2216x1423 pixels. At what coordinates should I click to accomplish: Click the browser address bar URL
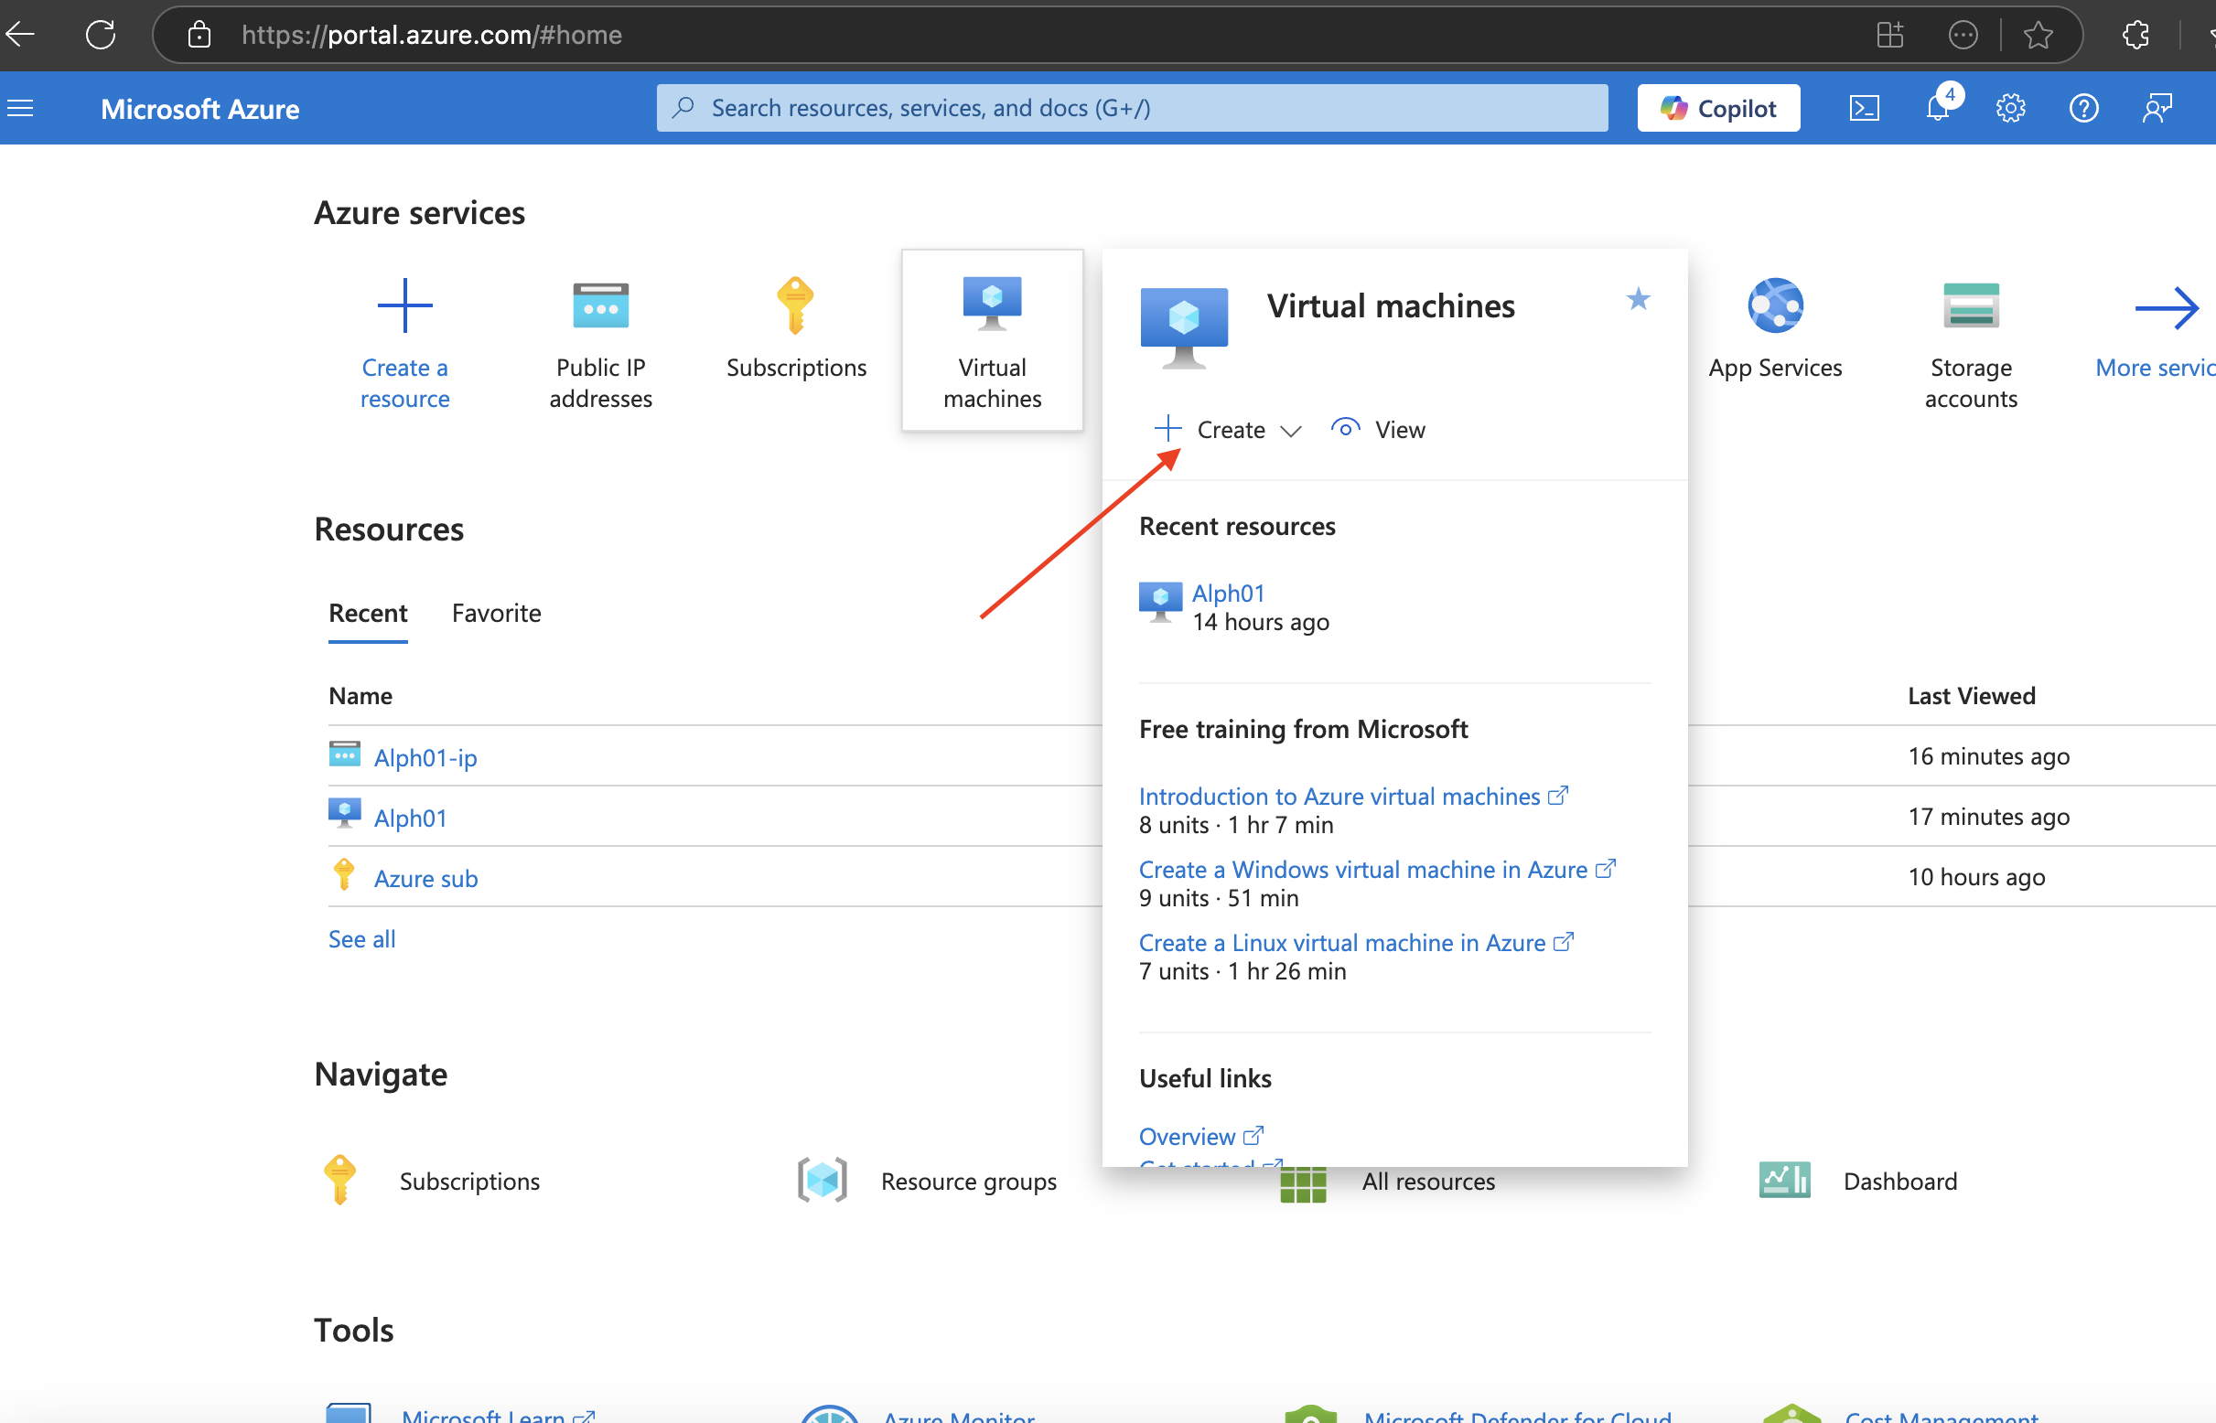pos(431,35)
